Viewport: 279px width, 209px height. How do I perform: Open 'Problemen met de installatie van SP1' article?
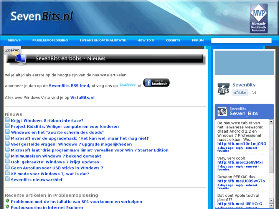coord(76,202)
